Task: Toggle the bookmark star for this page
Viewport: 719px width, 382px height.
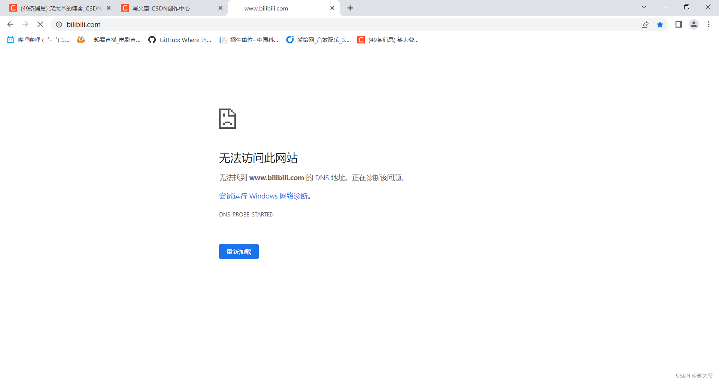Action: tap(660, 24)
